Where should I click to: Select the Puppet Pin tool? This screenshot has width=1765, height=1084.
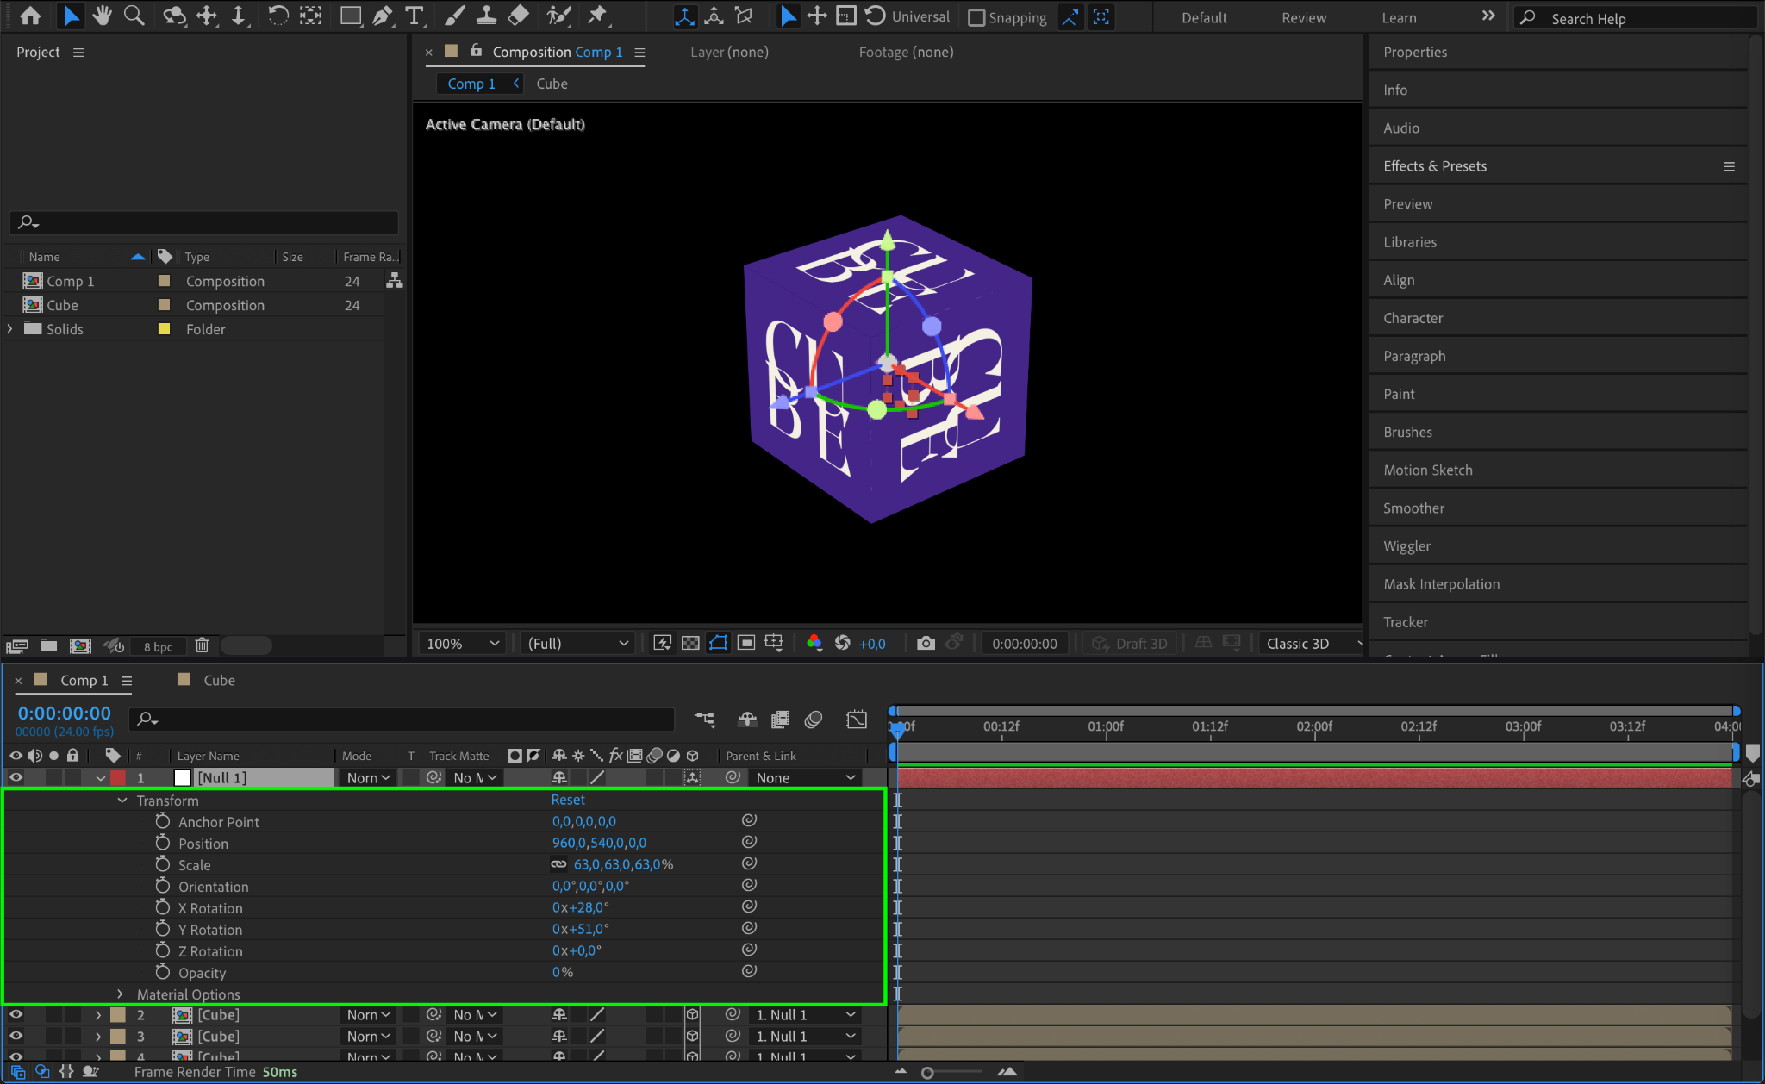[597, 16]
